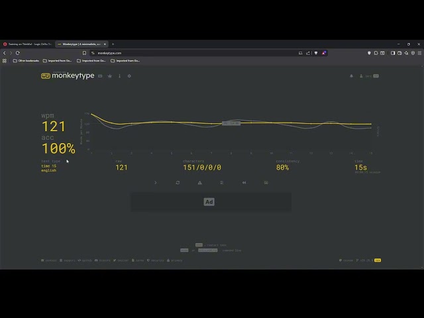424x318 pixels.
Task: Open the support footer link
Action: [67, 260]
